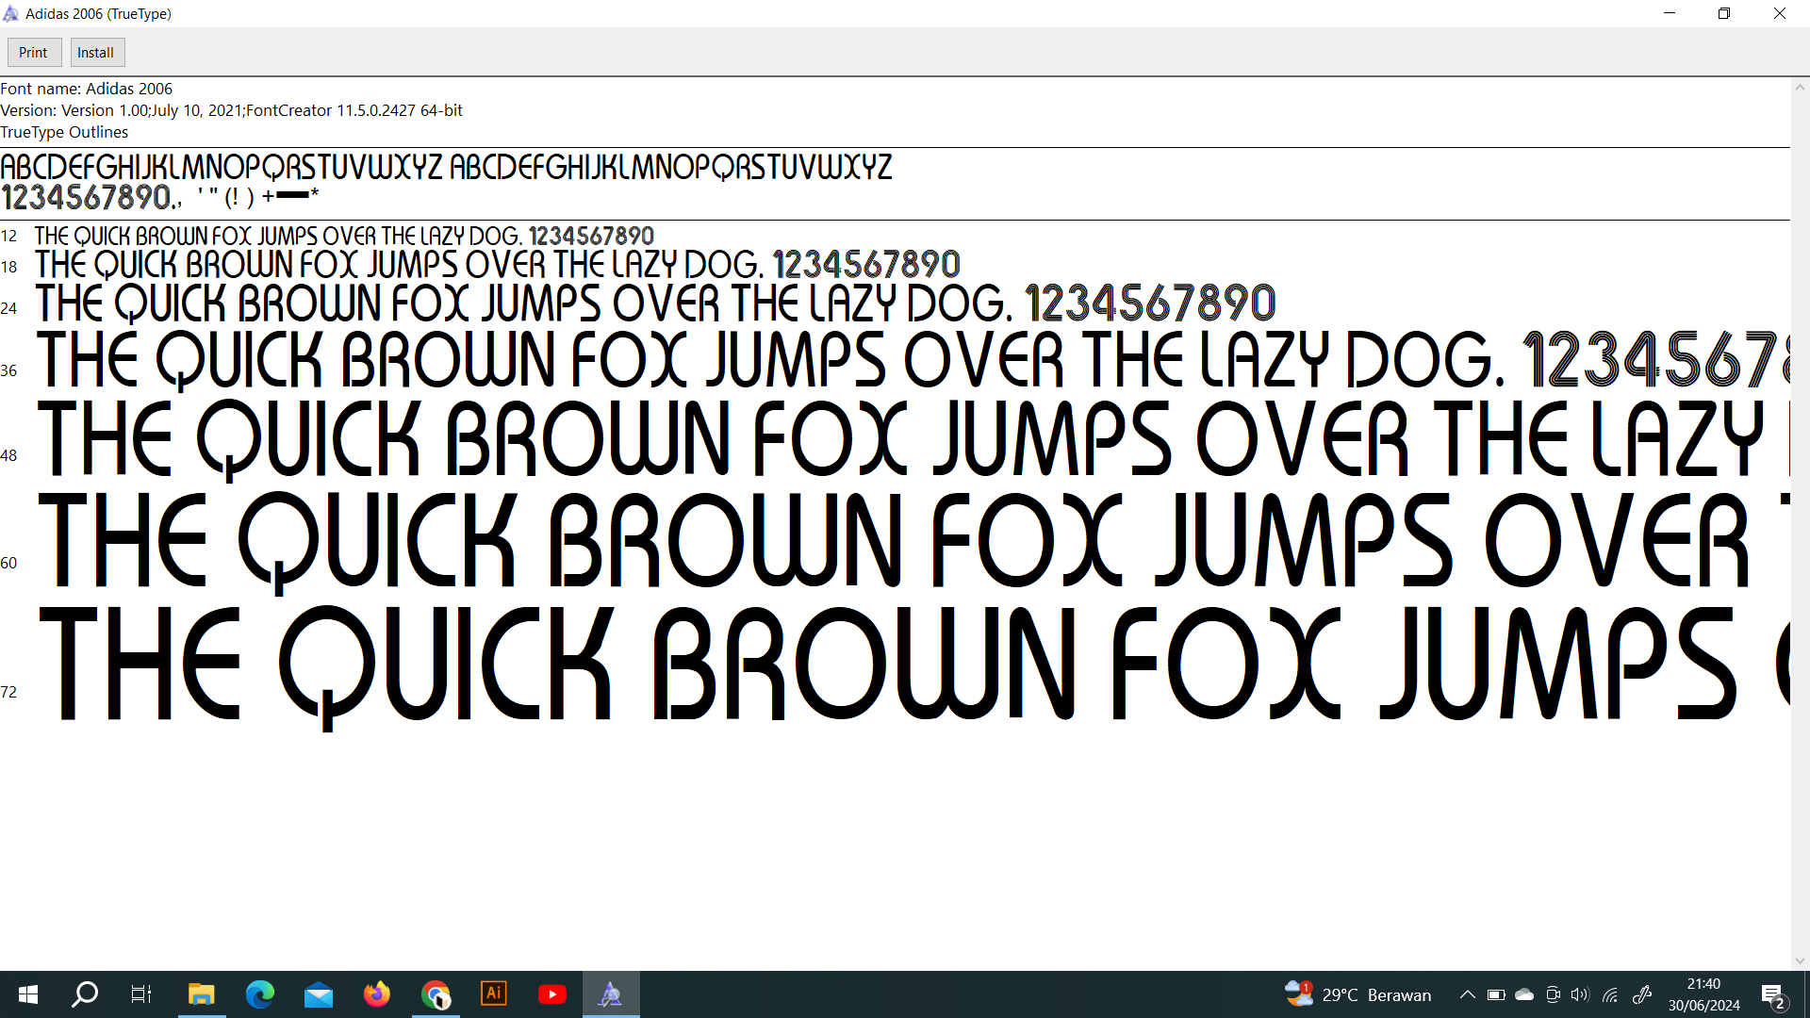Open Wi-Fi network settings icon

1610,994
